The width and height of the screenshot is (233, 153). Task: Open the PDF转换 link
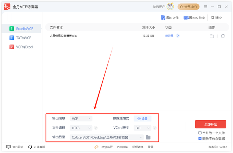(122, 147)
